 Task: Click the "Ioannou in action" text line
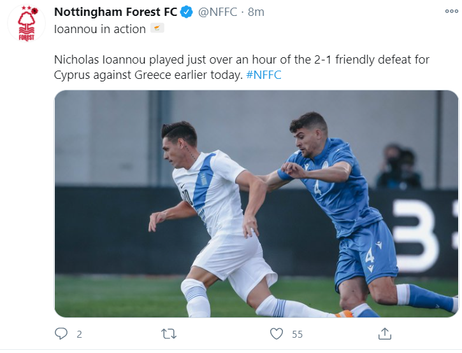click(x=99, y=29)
